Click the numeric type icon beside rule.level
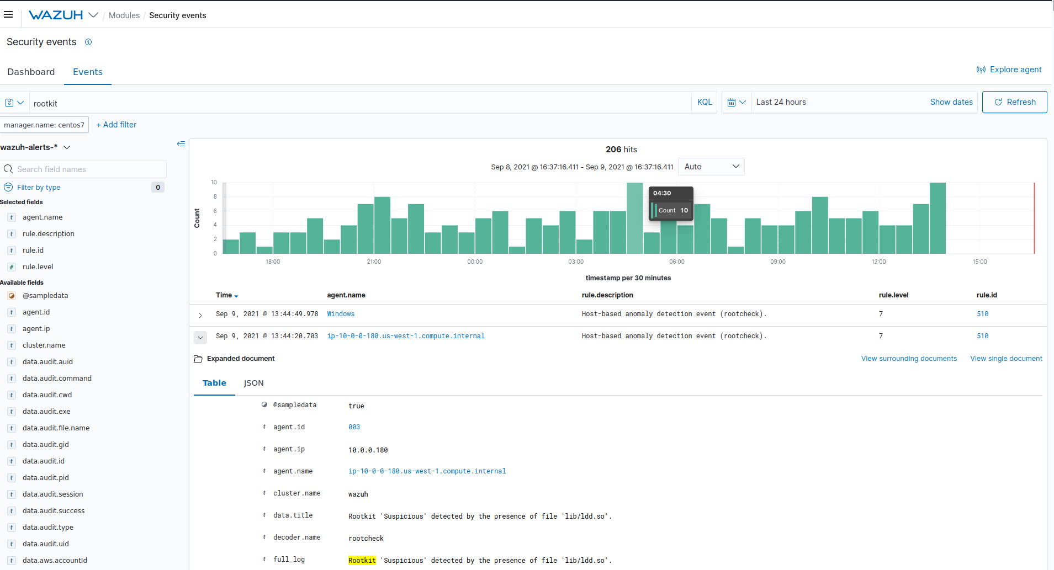1054x570 pixels. point(11,267)
